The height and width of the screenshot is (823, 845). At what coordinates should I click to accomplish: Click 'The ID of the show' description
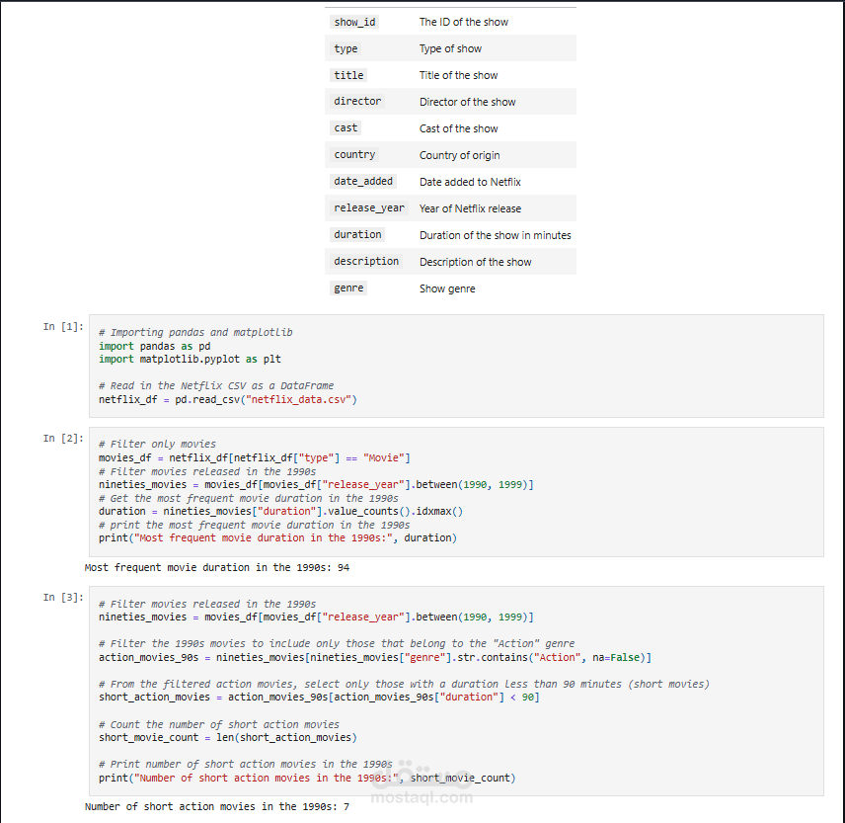point(463,22)
